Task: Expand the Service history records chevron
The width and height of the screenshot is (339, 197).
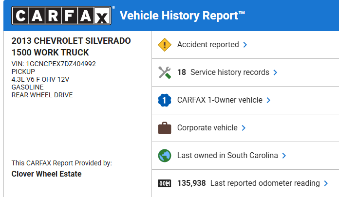Action: coord(275,72)
